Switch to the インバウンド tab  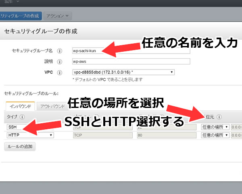(20, 106)
